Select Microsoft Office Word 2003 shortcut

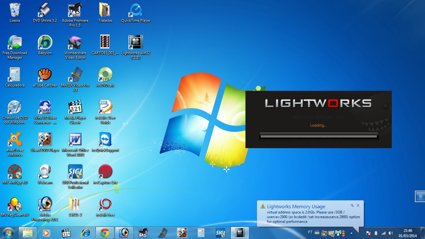coord(75,144)
